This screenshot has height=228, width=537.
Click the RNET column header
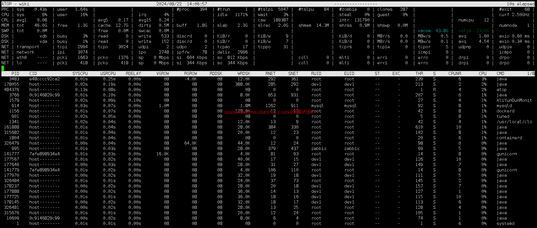271,74
